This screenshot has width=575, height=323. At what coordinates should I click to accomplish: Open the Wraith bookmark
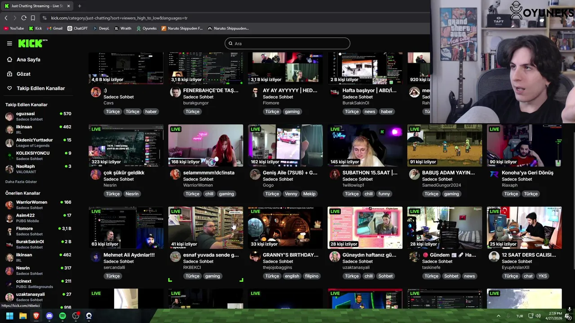point(123,28)
